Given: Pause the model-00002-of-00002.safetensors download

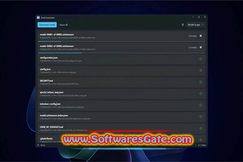Looking at the screenshot, I should [x=201, y=48].
